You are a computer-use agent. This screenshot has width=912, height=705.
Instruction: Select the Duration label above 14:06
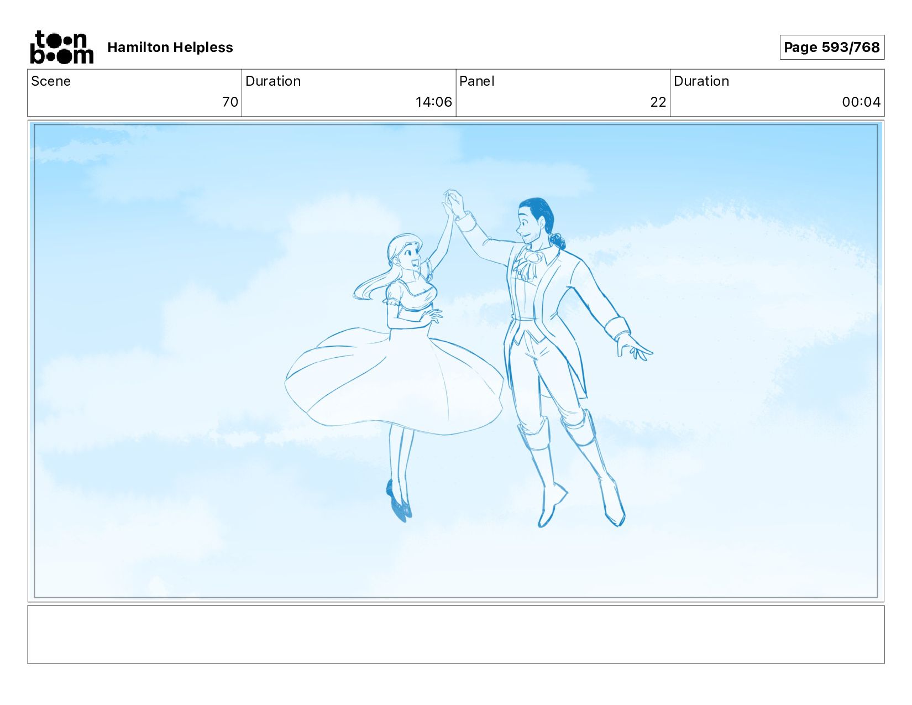273,81
